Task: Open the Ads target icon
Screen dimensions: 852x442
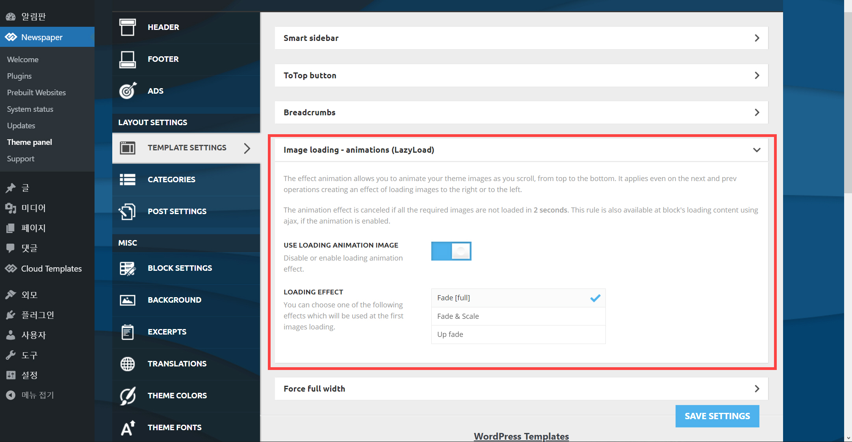Action: point(127,91)
